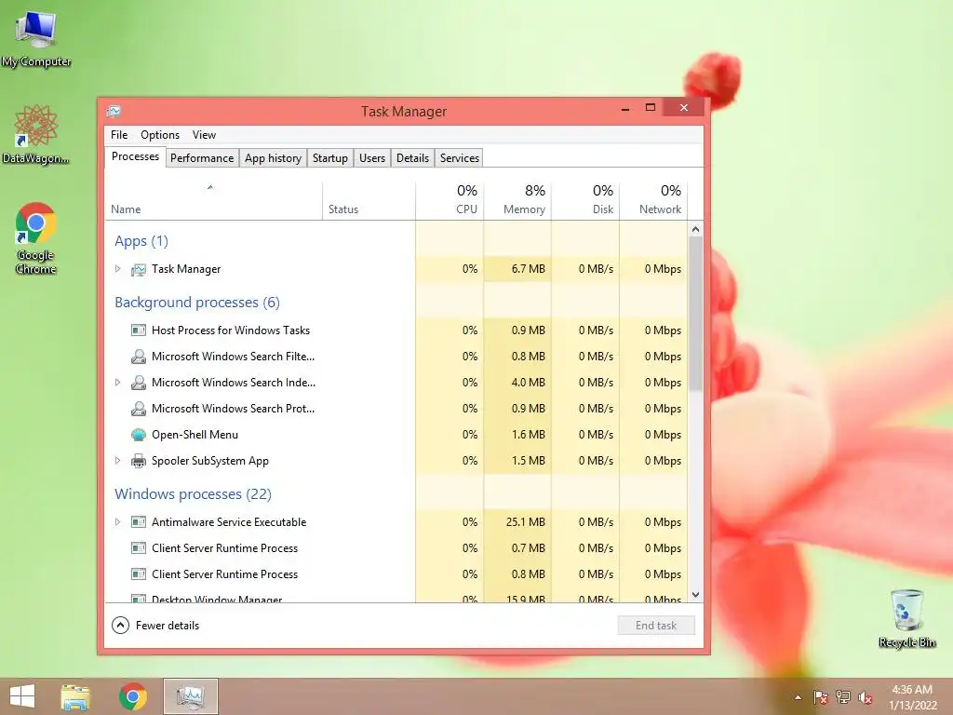Screen dimensions: 953x715
Task: Click the muted volume tray icon
Action: tap(866, 697)
